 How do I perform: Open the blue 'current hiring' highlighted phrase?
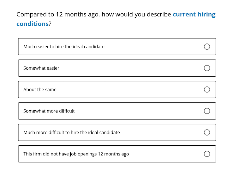point(194,14)
